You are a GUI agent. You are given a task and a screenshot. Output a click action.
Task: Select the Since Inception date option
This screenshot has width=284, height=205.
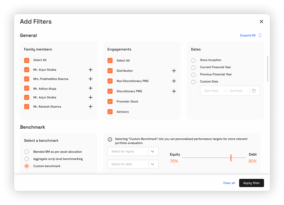(x=193, y=60)
